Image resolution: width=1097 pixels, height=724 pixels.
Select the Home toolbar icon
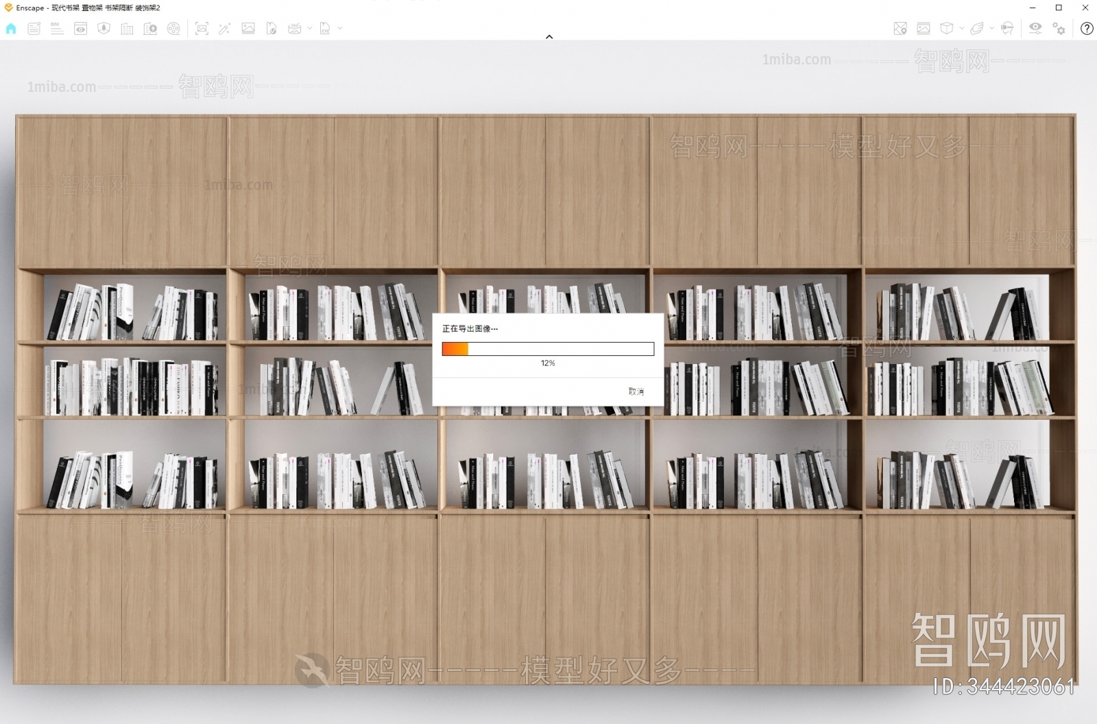click(11, 28)
